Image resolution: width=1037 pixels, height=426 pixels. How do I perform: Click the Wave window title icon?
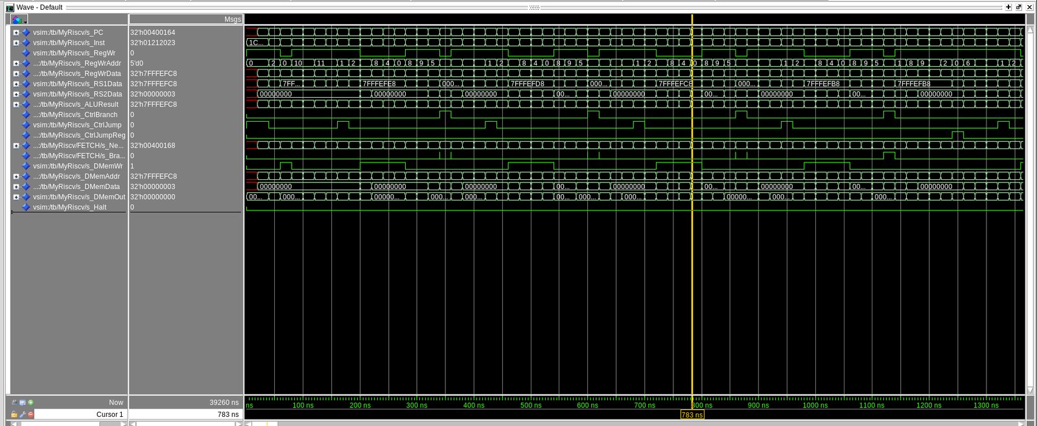10,7
